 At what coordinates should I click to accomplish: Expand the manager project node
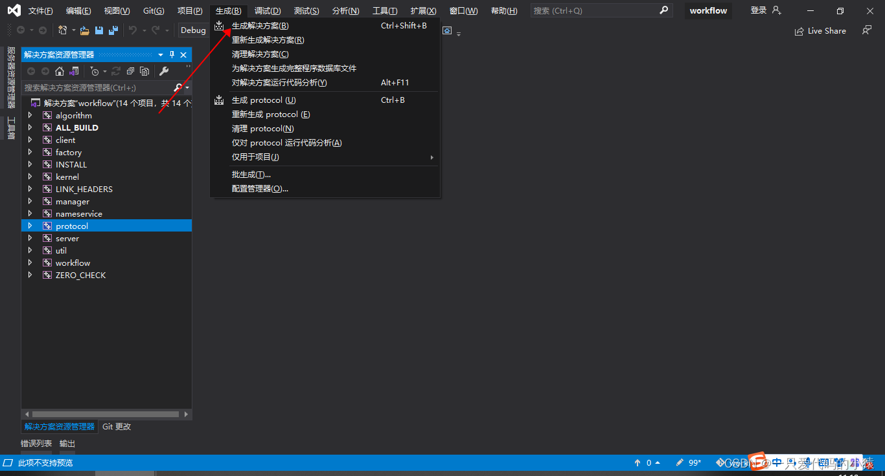coord(29,201)
